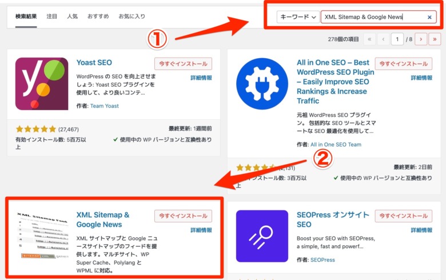View 詳細情報 for SEOPress
The image size is (446, 280).
421,230
